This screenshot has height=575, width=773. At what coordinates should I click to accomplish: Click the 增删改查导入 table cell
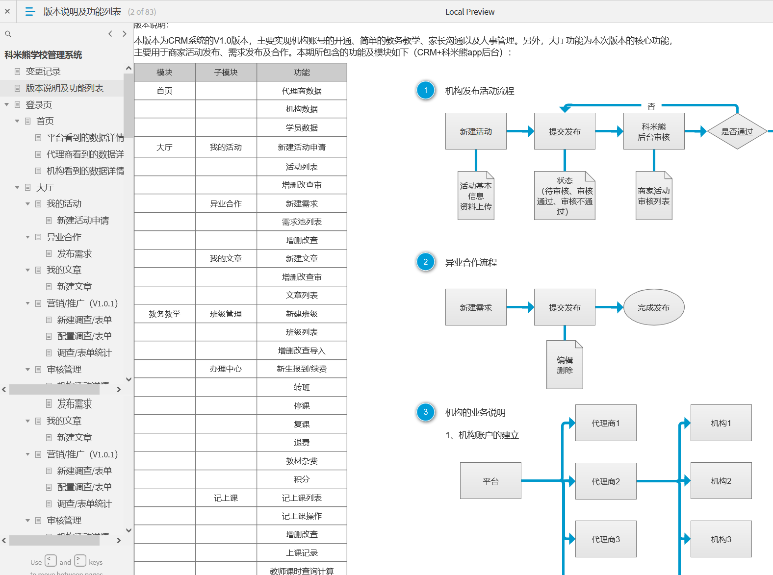click(302, 350)
